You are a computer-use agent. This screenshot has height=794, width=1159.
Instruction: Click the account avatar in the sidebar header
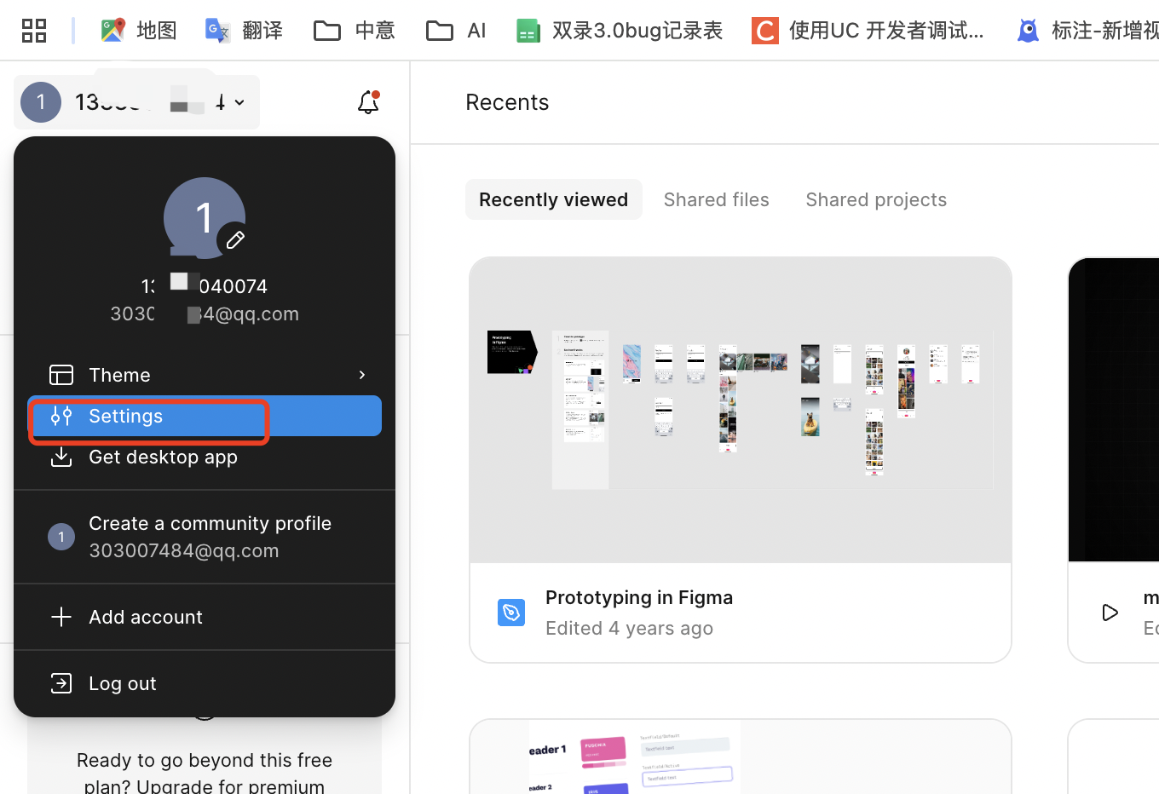41,102
